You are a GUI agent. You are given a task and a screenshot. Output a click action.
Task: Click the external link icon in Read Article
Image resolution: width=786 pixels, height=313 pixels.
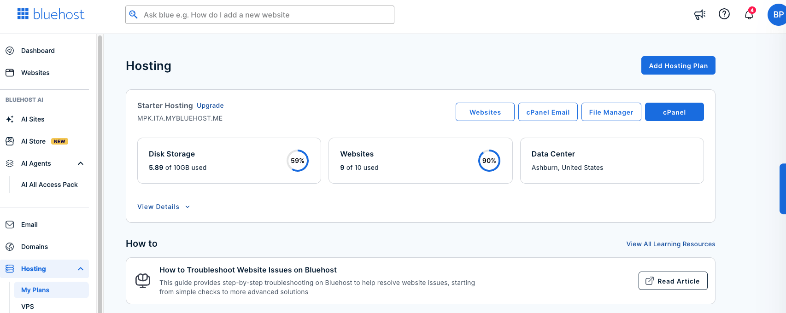click(x=649, y=281)
